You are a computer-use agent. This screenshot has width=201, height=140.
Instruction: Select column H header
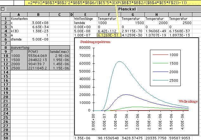(x=157, y=15)
